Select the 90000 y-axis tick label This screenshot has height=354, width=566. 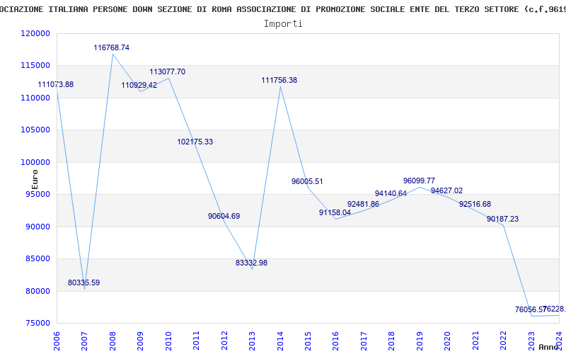pyautogui.click(x=37, y=227)
